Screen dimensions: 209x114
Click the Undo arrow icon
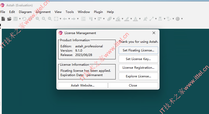click(x=24, y=19)
